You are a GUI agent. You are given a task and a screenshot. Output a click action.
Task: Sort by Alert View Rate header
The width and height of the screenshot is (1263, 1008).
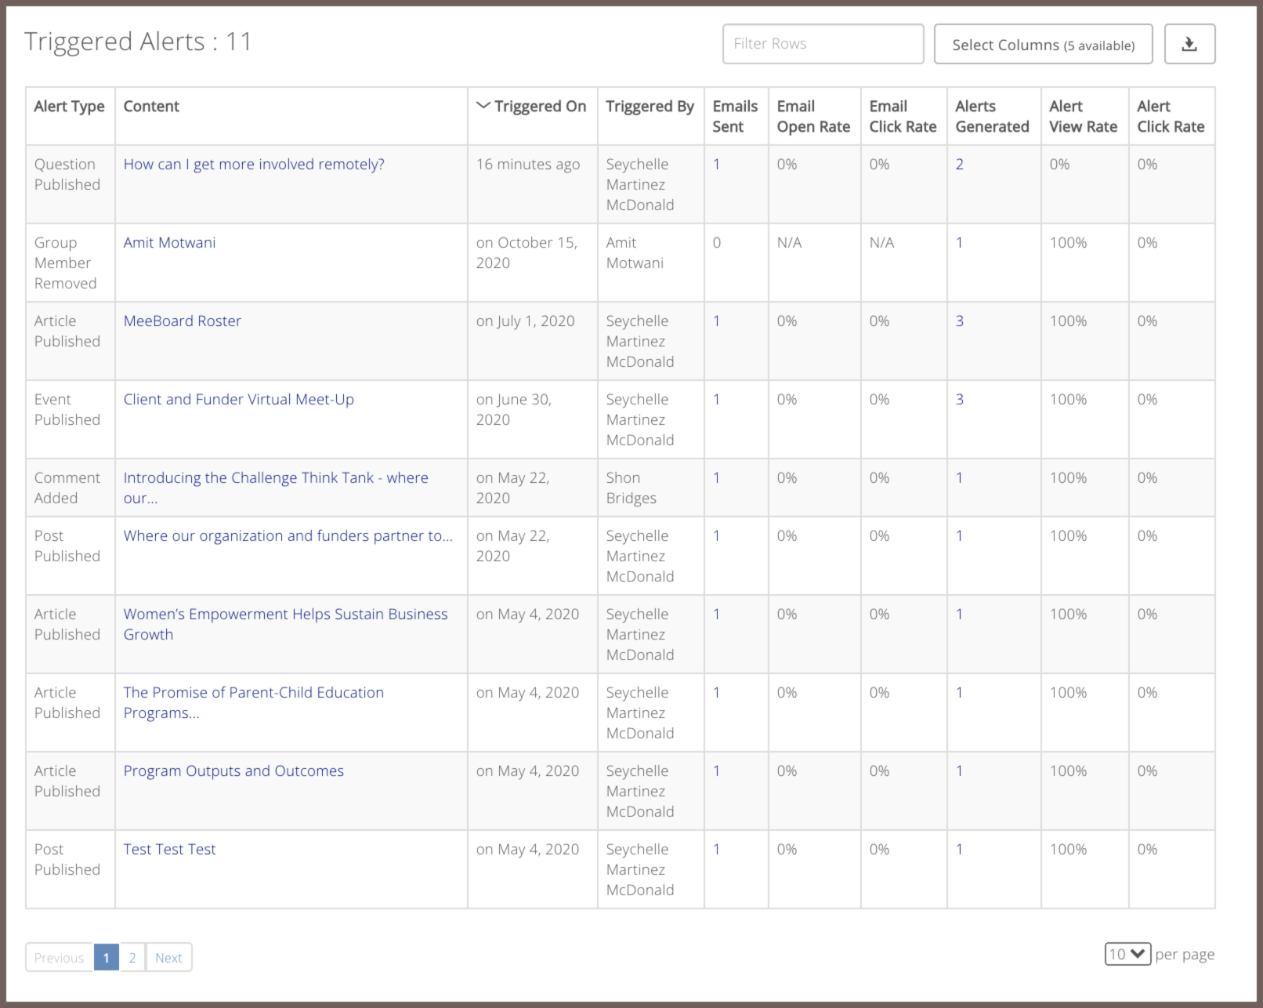pos(1083,116)
